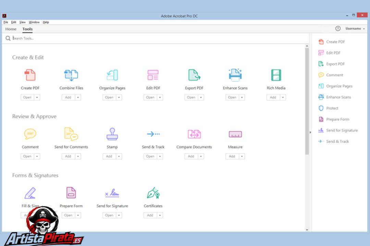Click the Send for Comments icon
This screenshot has width=370, height=246.
pyautogui.click(x=71, y=134)
